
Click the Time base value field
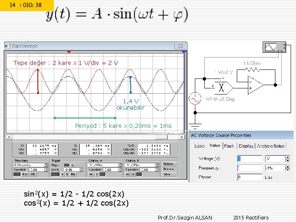click(x=29, y=165)
